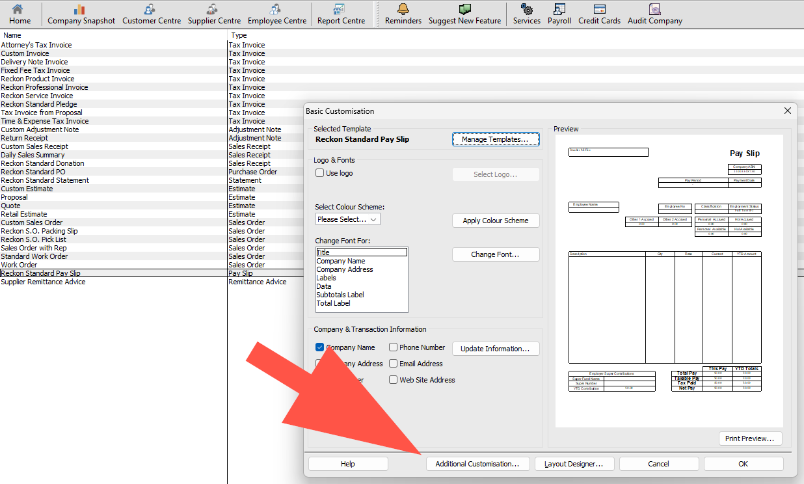This screenshot has width=804, height=484.
Task: Select Total Label in font list
Action: point(362,303)
